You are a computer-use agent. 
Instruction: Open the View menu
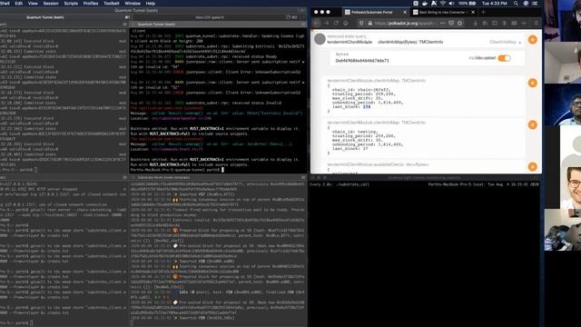tap(33, 4)
